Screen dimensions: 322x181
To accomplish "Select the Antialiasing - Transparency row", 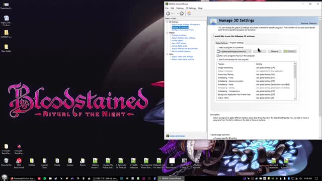I will pos(255,92).
